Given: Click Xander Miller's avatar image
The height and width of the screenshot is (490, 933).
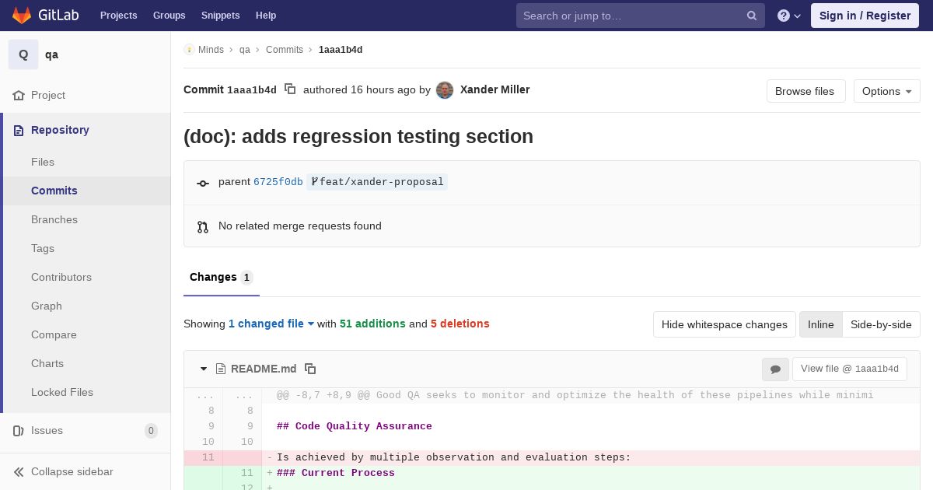Looking at the screenshot, I should pyautogui.click(x=445, y=90).
